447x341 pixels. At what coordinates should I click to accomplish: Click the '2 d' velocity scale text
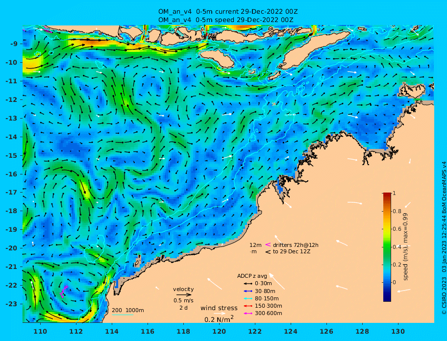[183, 308]
